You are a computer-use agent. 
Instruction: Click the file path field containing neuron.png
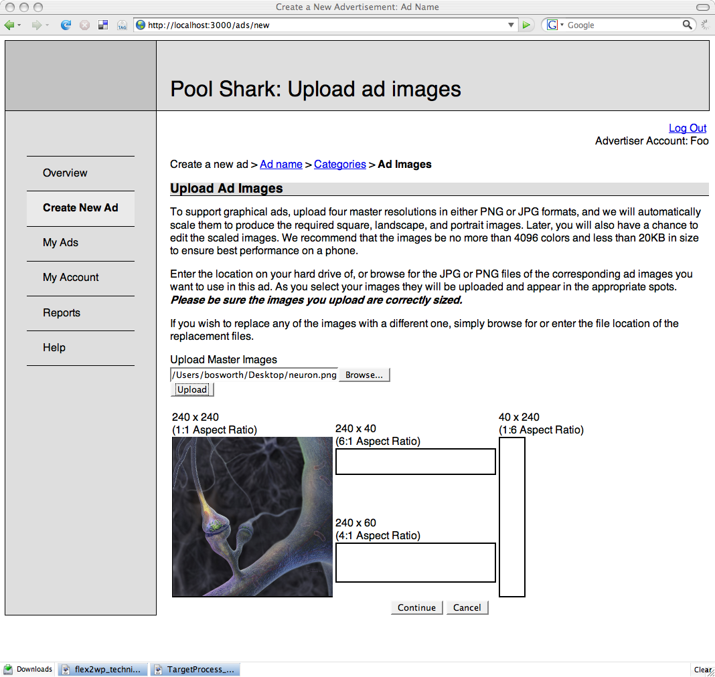click(x=254, y=375)
